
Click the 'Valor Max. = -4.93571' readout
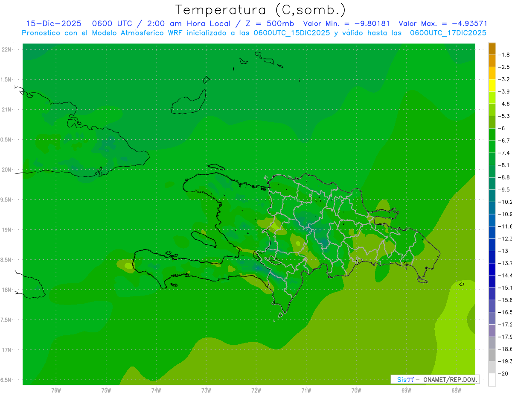pyautogui.click(x=443, y=24)
